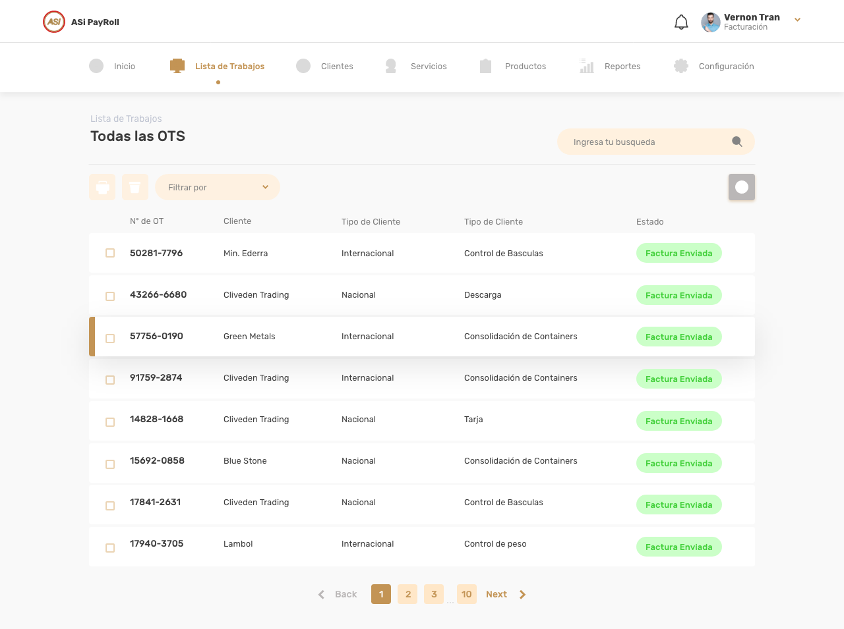Check the box for OT 91759-2874
Image resolution: width=844 pixels, height=629 pixels.
click(x=110, y=380)
